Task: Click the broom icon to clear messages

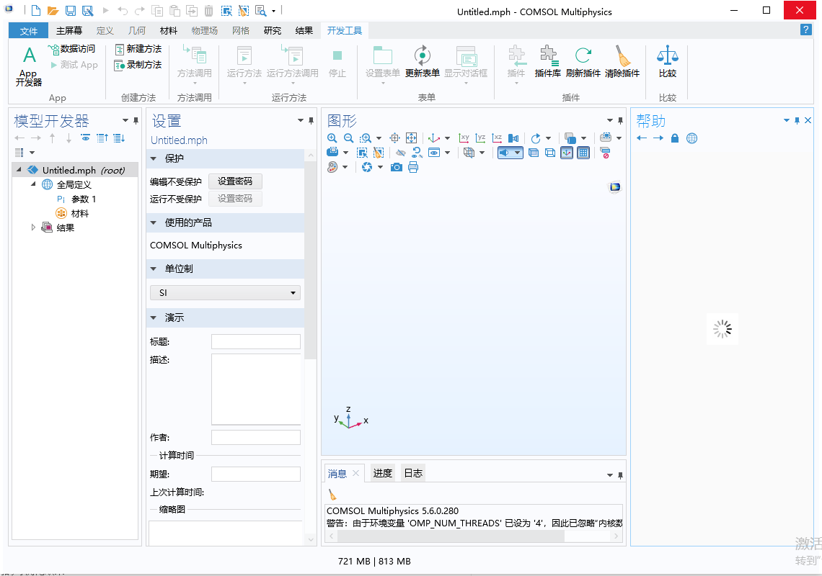Action: 332,495
